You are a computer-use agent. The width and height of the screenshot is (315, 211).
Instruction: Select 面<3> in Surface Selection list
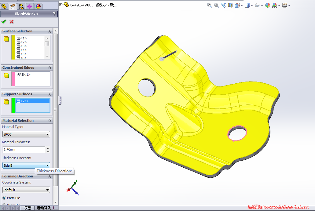[x=21, y=46]
